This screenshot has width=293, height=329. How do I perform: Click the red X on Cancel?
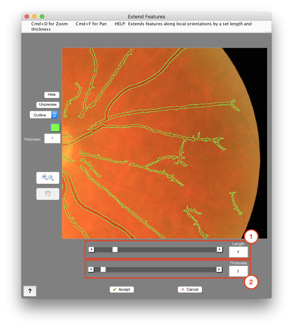tap(183, 290)
